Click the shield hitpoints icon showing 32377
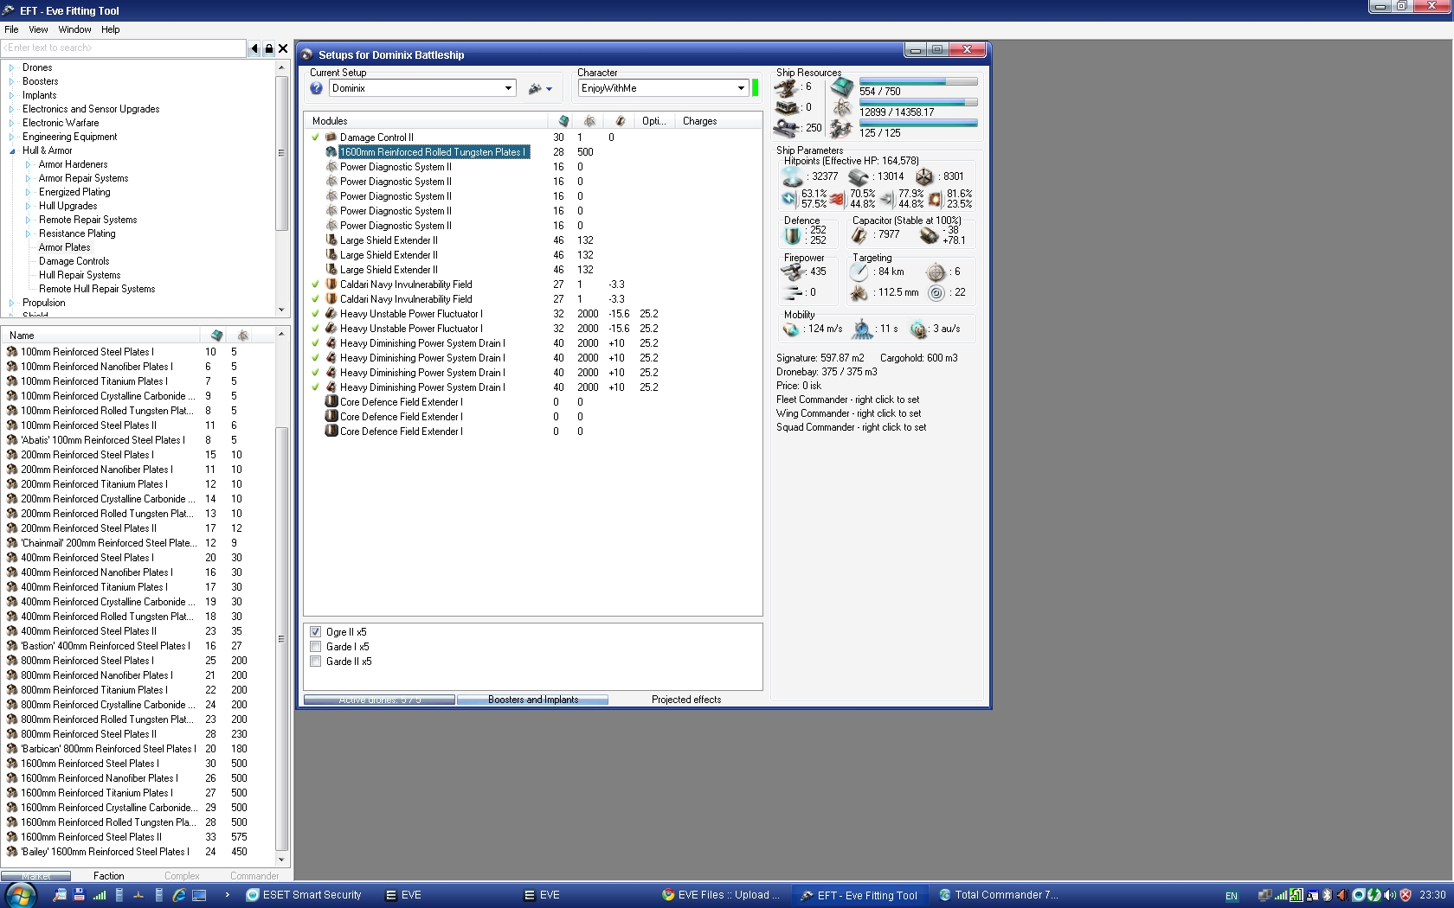This screenshot has height=908, width=1454. click(793, 176)
